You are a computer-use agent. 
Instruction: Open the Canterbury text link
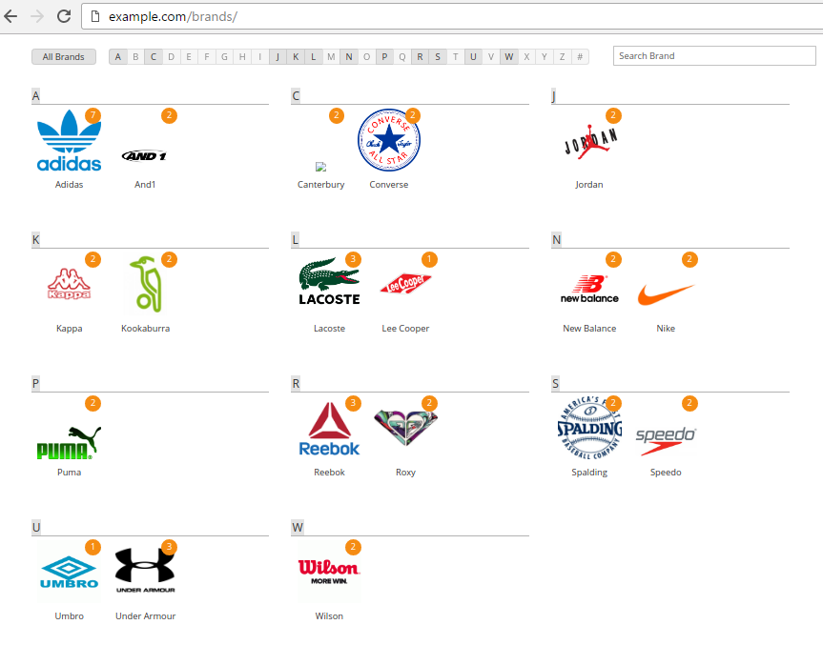click(x=320, y=185)
